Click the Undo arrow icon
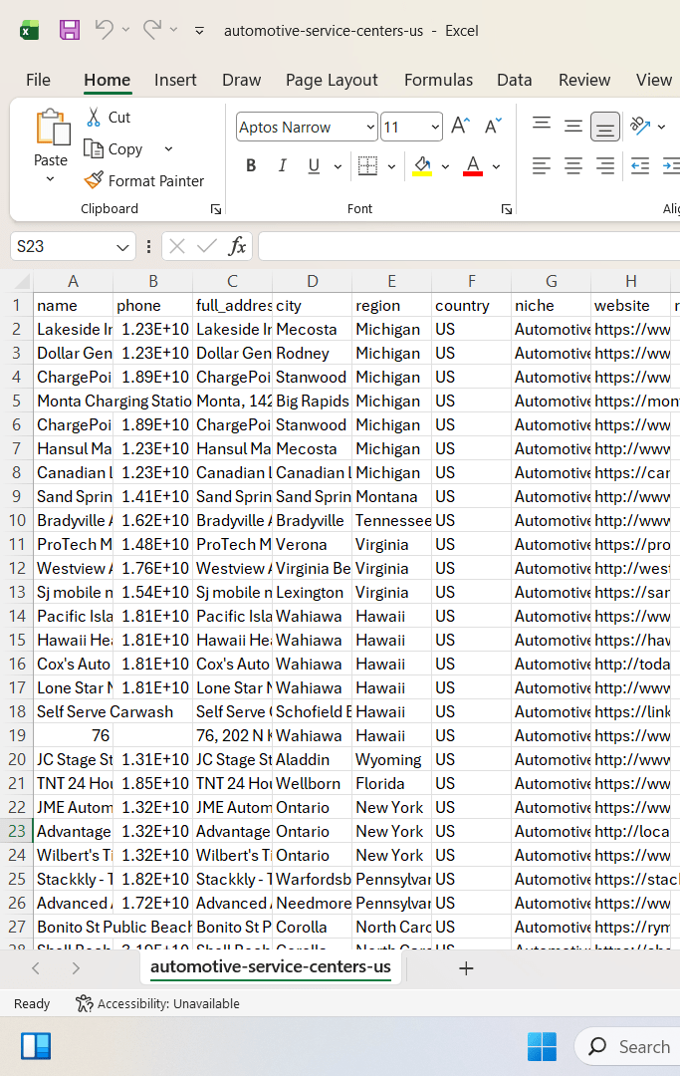This screenshot has width=680, height=1076. pyautogui.click(x=105, y=30)
